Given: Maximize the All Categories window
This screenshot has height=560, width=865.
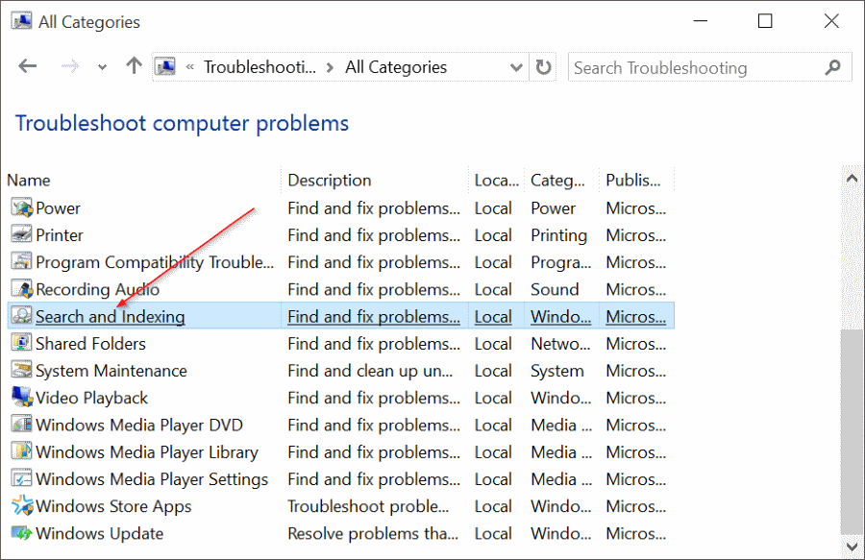Looking at the screenshot, I should point(765,21).
